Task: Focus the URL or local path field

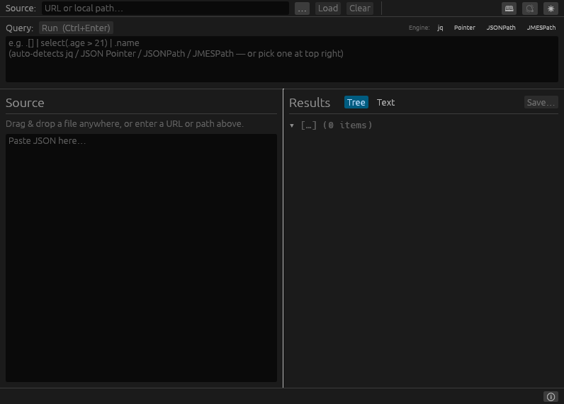Action: (x=165, y=9)
